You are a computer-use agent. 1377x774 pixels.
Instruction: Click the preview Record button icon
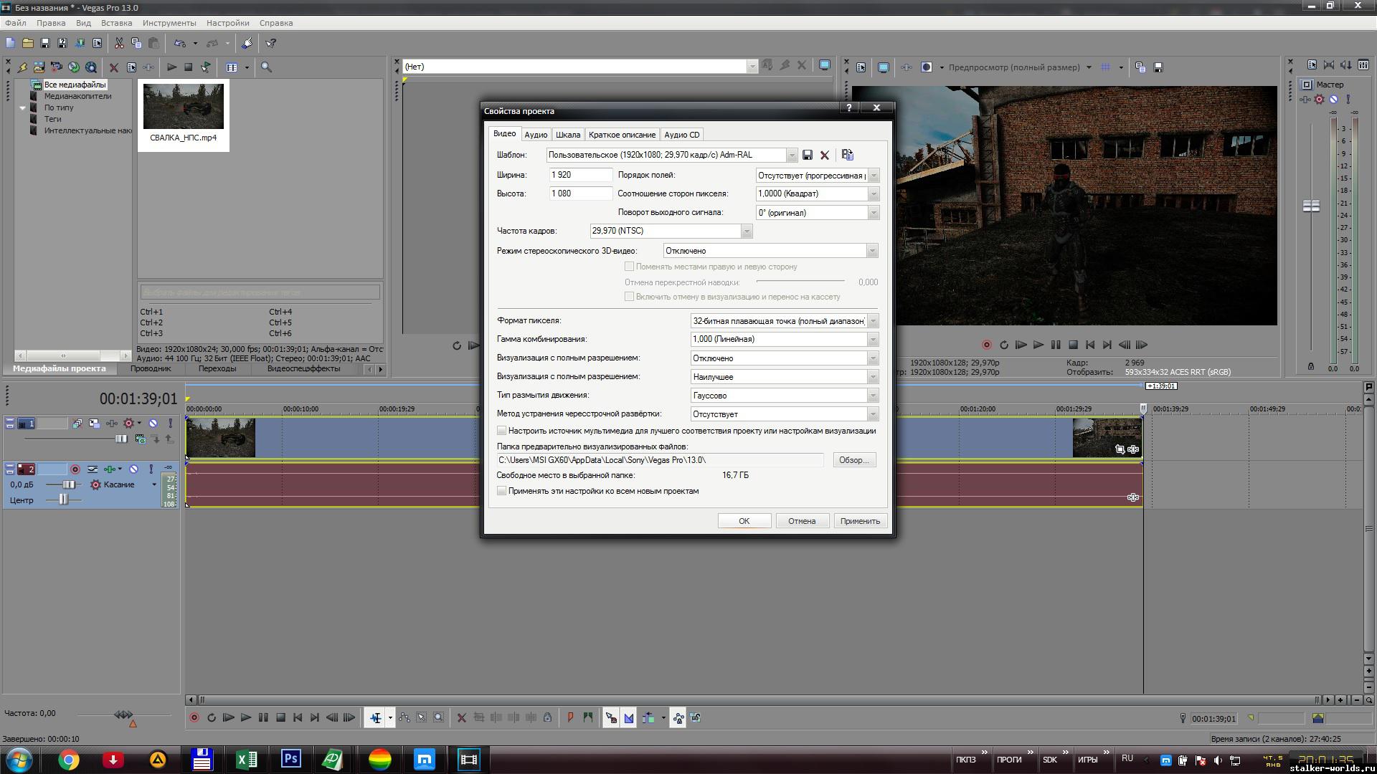pyautogui.click(x=986, y=345)
